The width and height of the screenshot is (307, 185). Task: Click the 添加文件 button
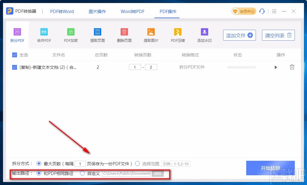(239, 35)
